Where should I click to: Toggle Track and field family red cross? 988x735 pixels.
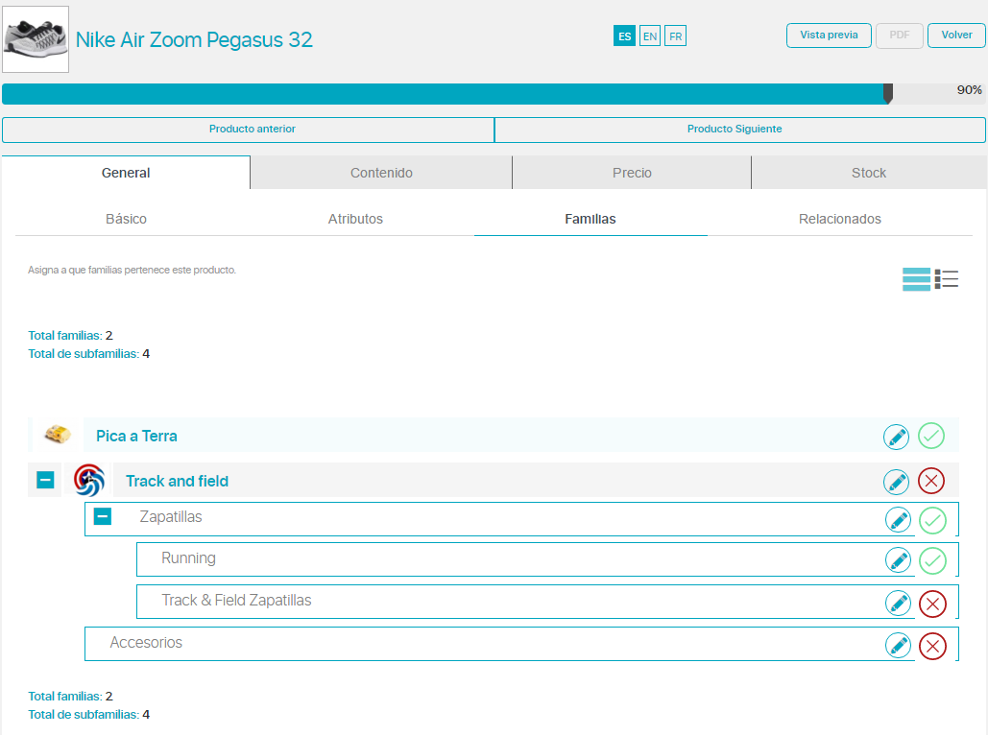[x=931, y=481]
